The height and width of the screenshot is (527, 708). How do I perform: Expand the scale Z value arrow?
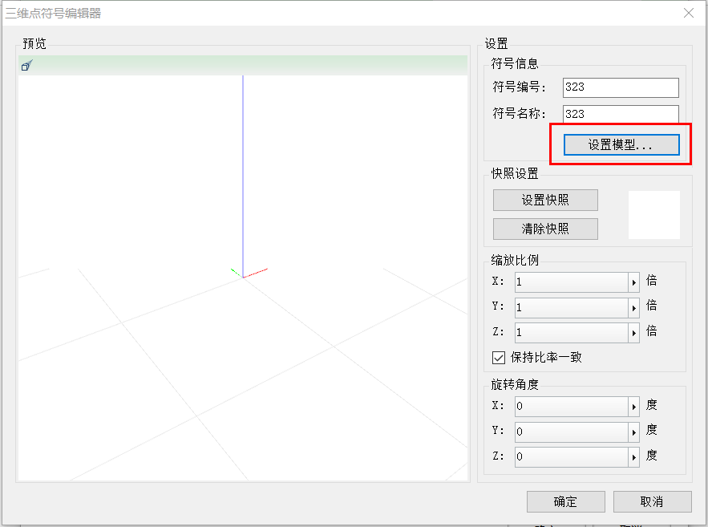pyautogui.click(x=634, y=333)
